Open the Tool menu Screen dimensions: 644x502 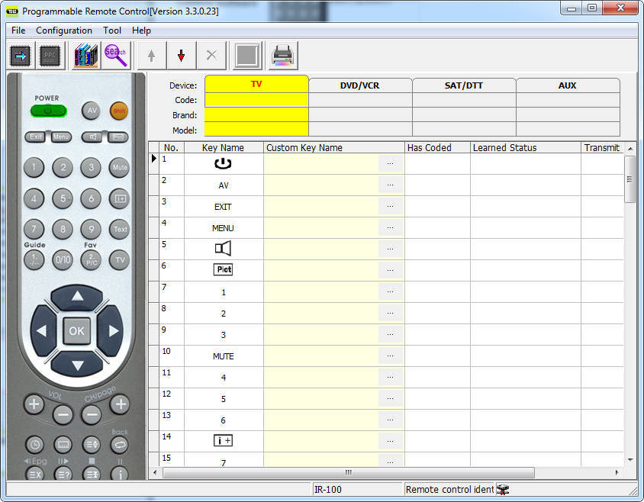111,31
